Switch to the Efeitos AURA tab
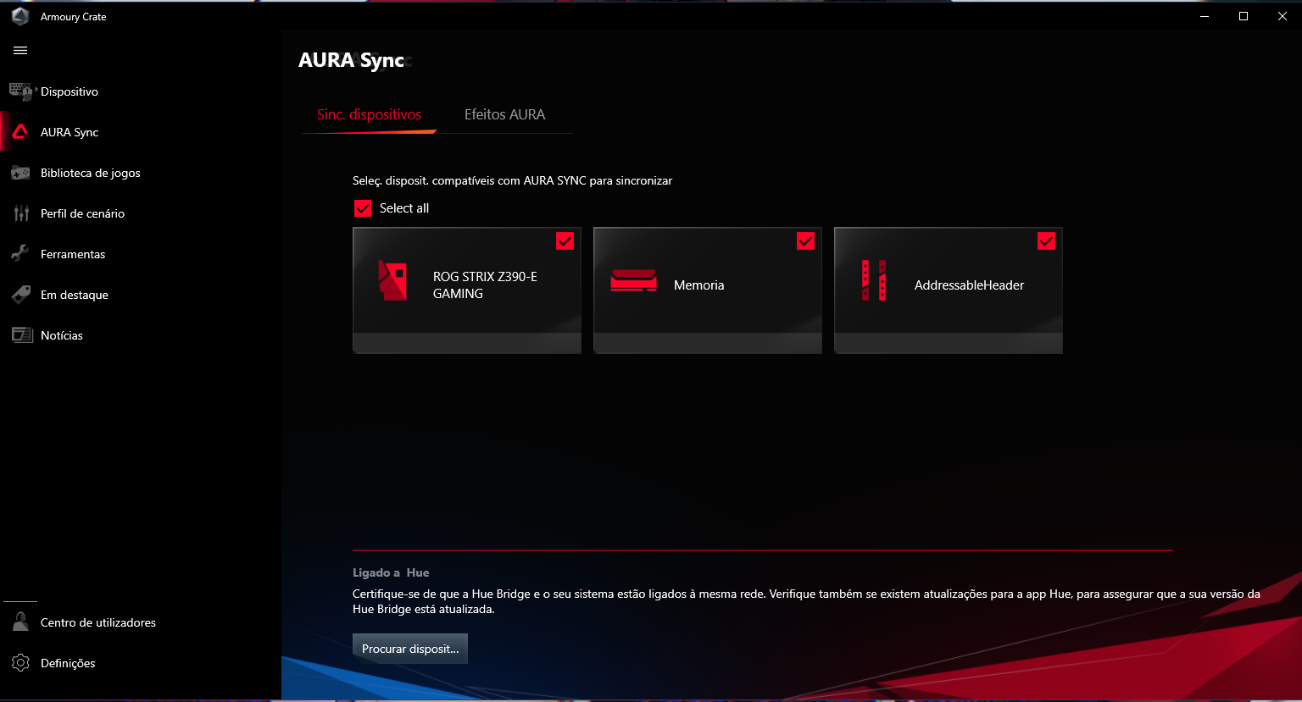1302x702 pixels. click(504, 115)
